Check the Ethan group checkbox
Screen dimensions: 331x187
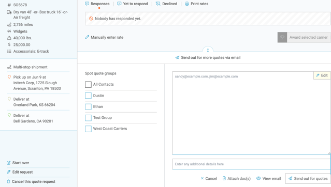click(88, 106)
